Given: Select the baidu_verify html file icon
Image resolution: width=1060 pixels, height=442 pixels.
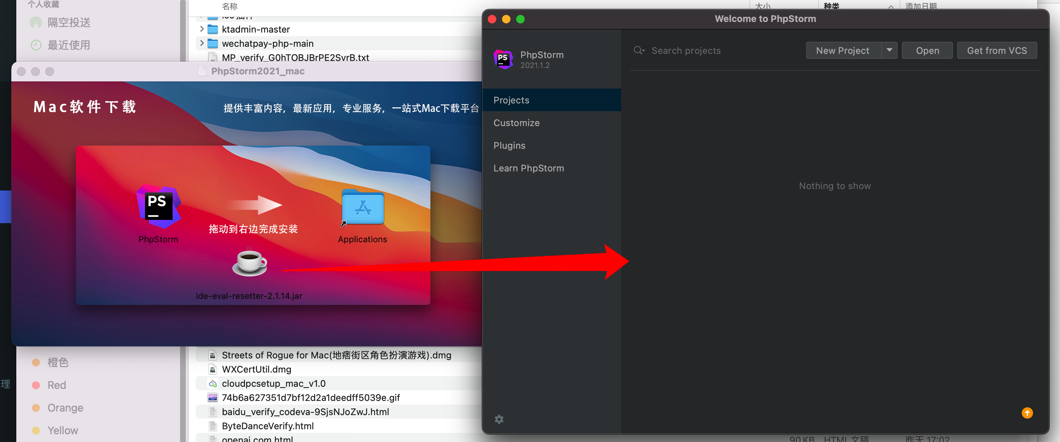Looking at the screenshot, I should click(213, 412).
